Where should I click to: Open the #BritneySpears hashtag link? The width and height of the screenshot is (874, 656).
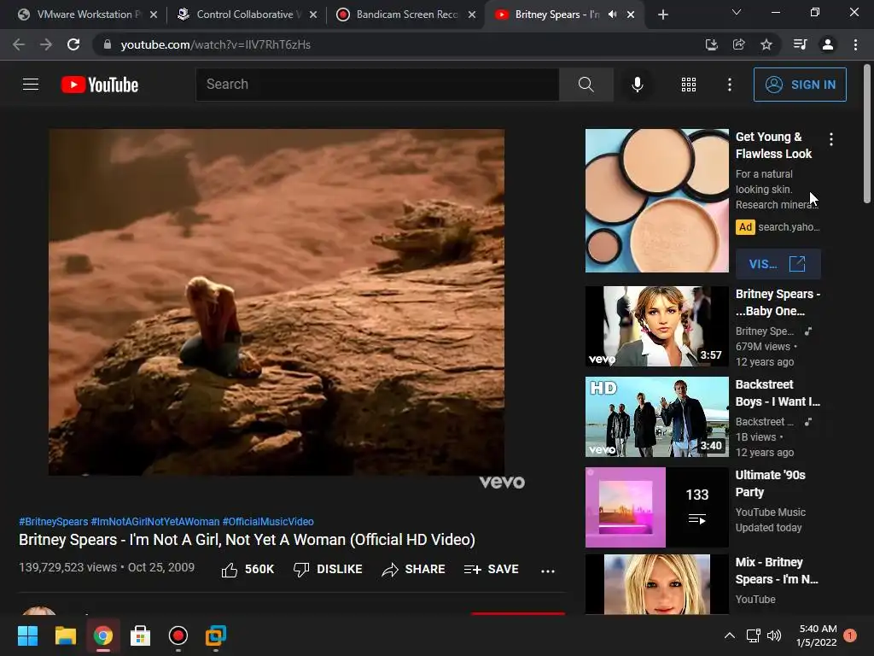(x=54, y=522)
